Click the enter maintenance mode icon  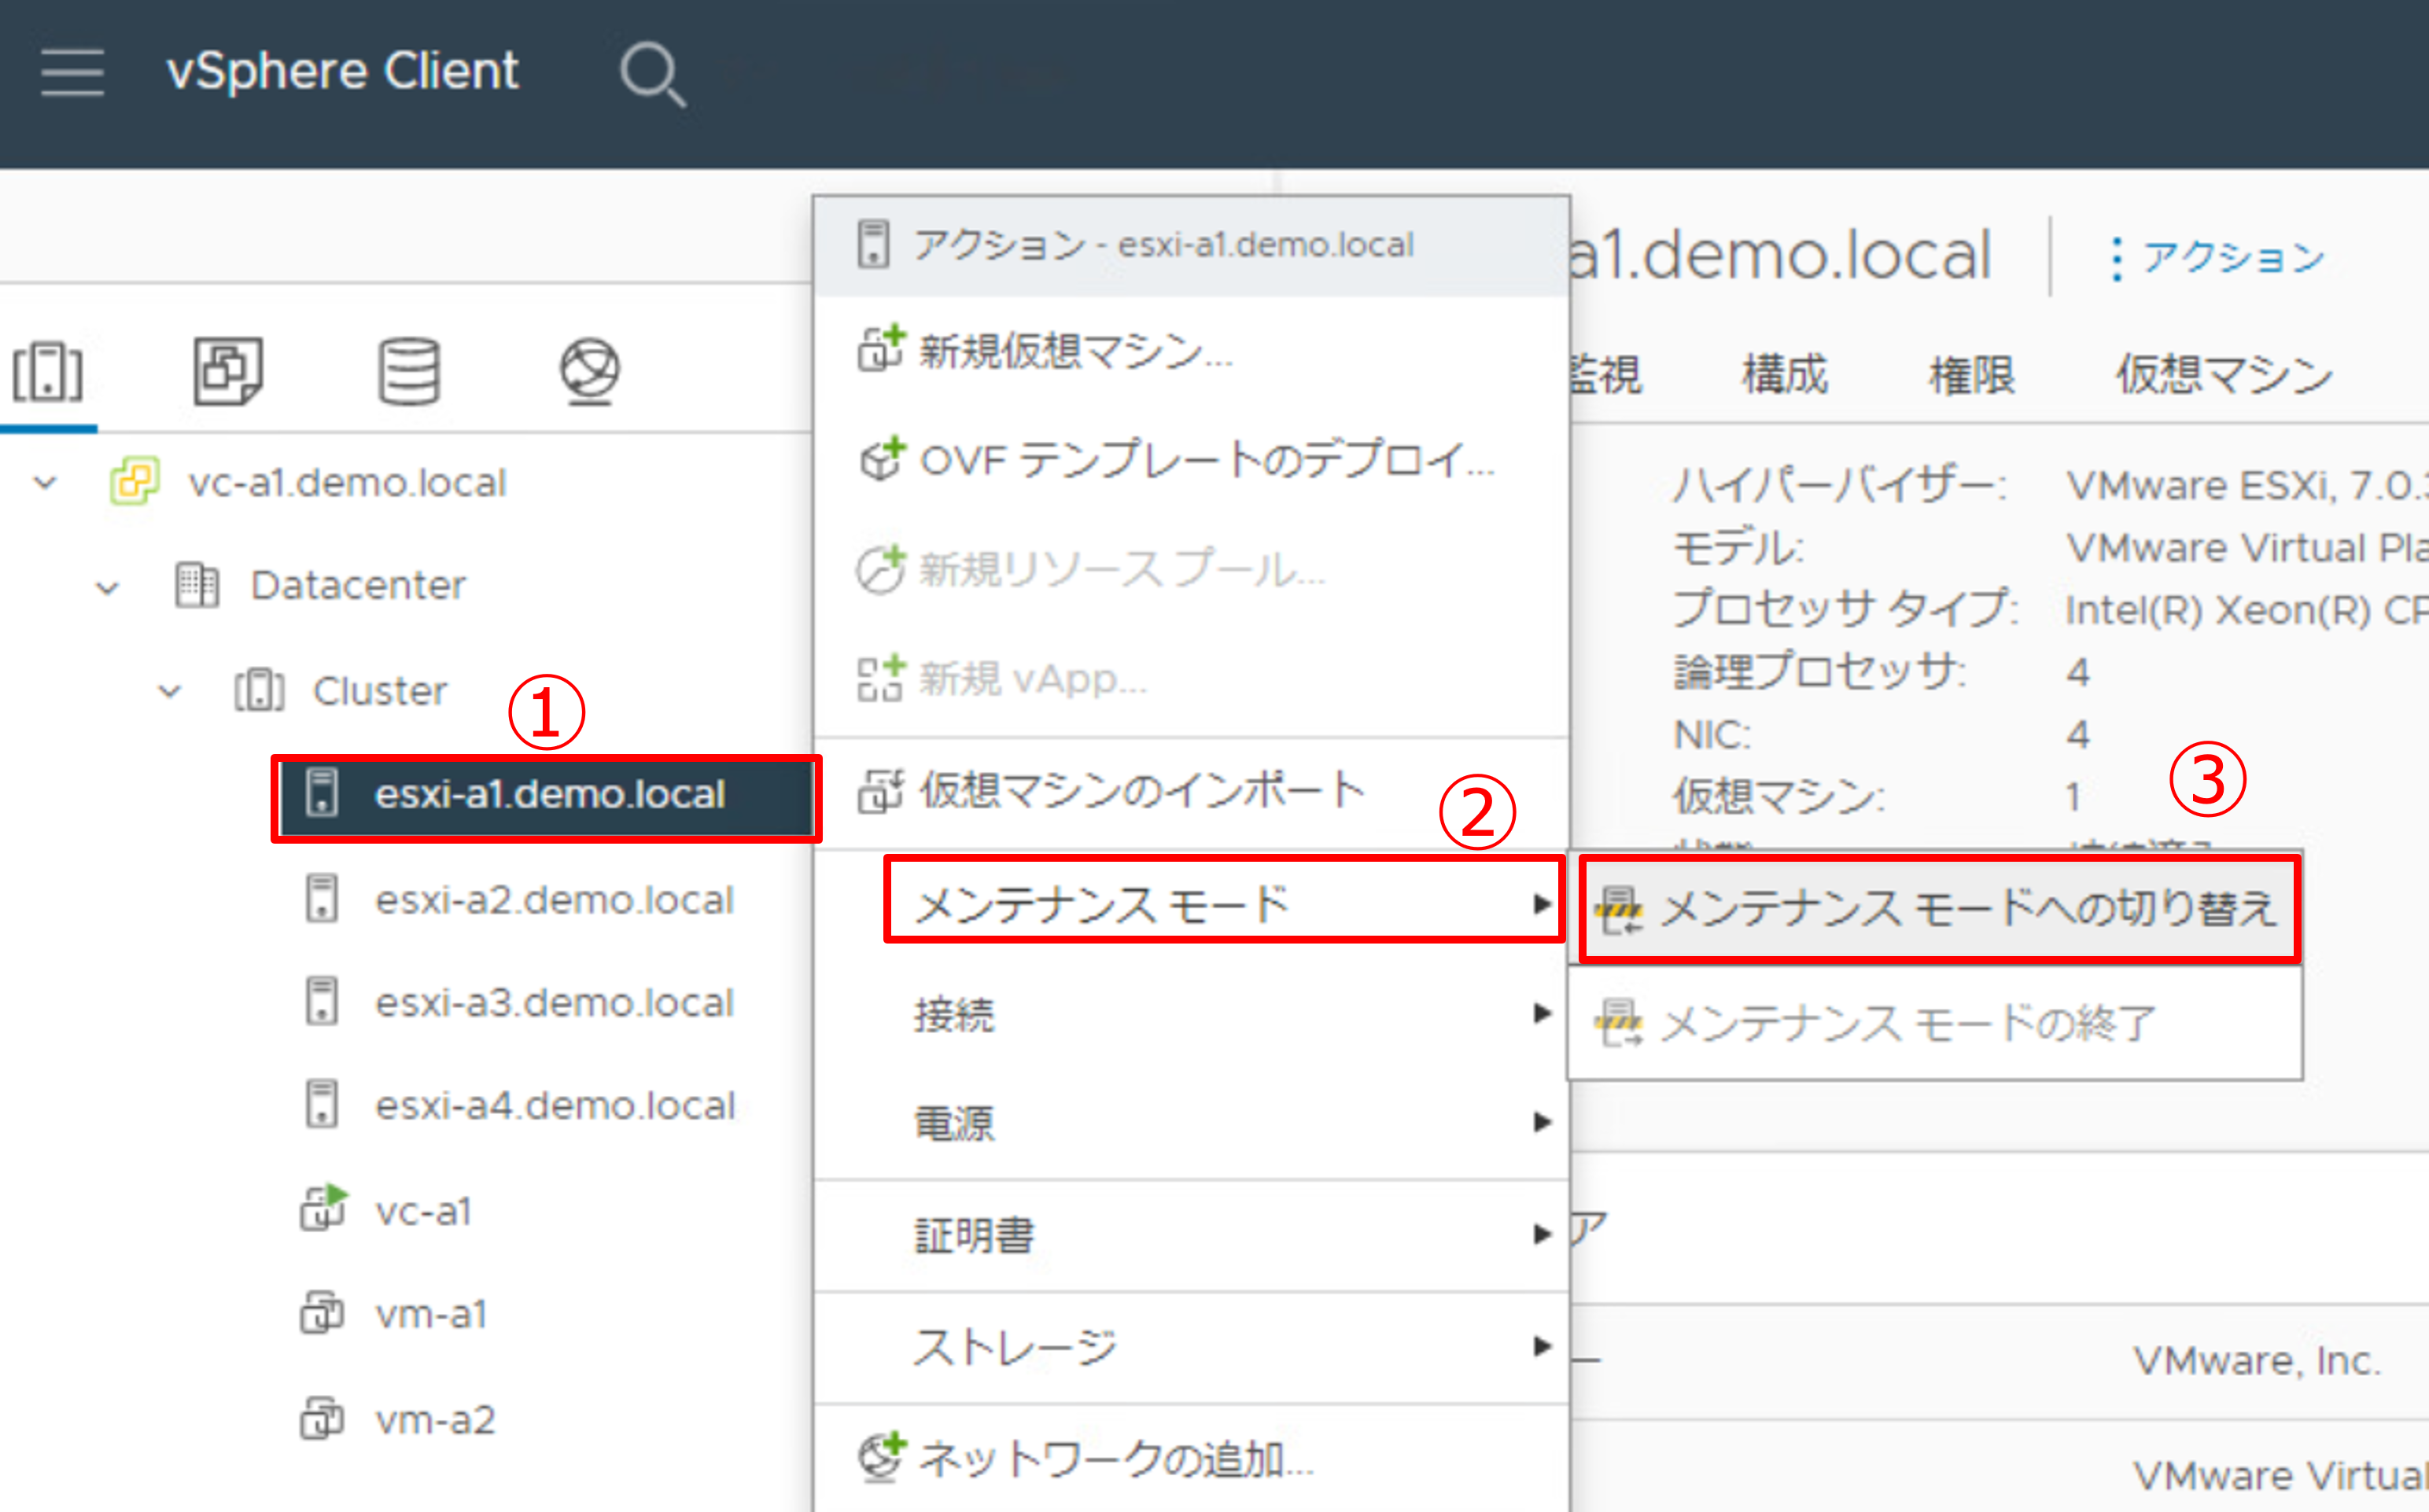(1619, 909)
